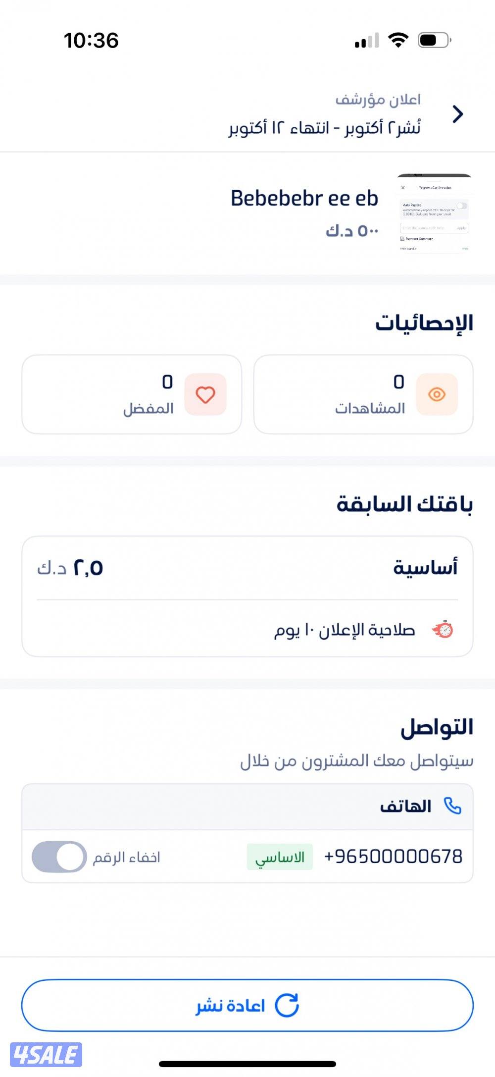This screenshot has width=495, height=1077.
Task: Click the اعادة نشر republish button
Action: (247, 1005)
